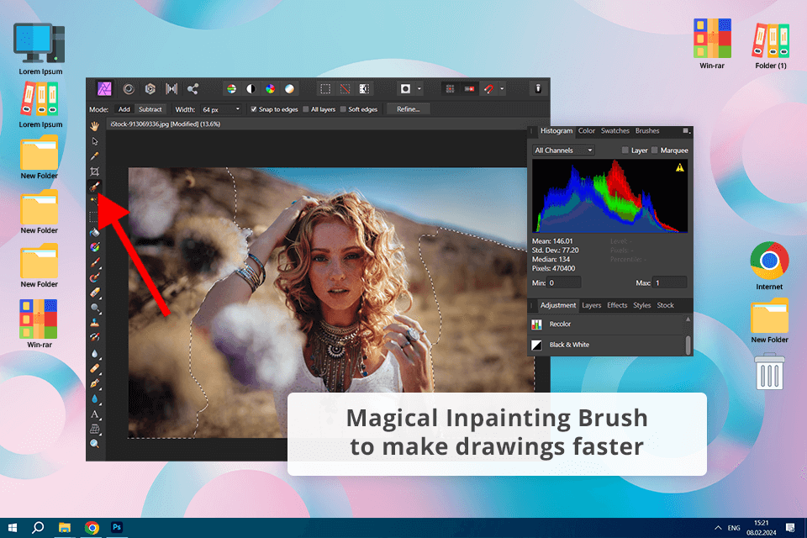This screenshot has width=807, height=538.
Task: Open the Tone Mapping Persona
Action: click(x=171, y=89)
